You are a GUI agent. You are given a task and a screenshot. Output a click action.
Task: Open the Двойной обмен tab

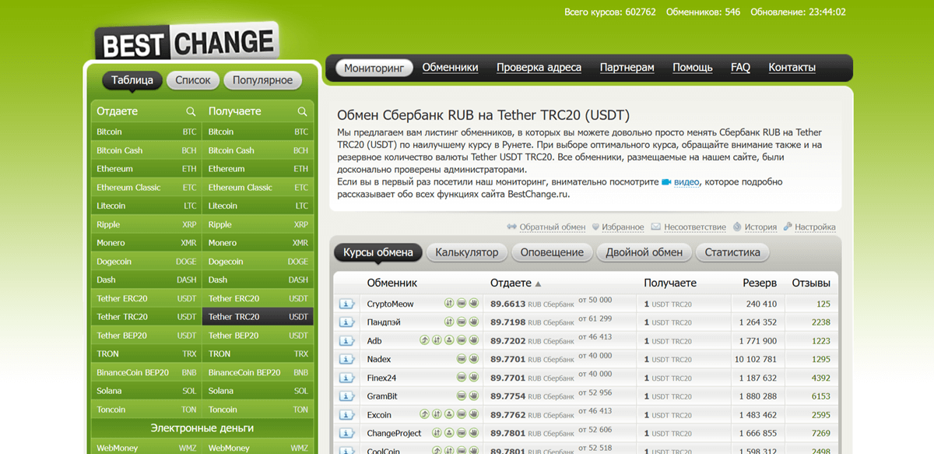coord(644,252)
